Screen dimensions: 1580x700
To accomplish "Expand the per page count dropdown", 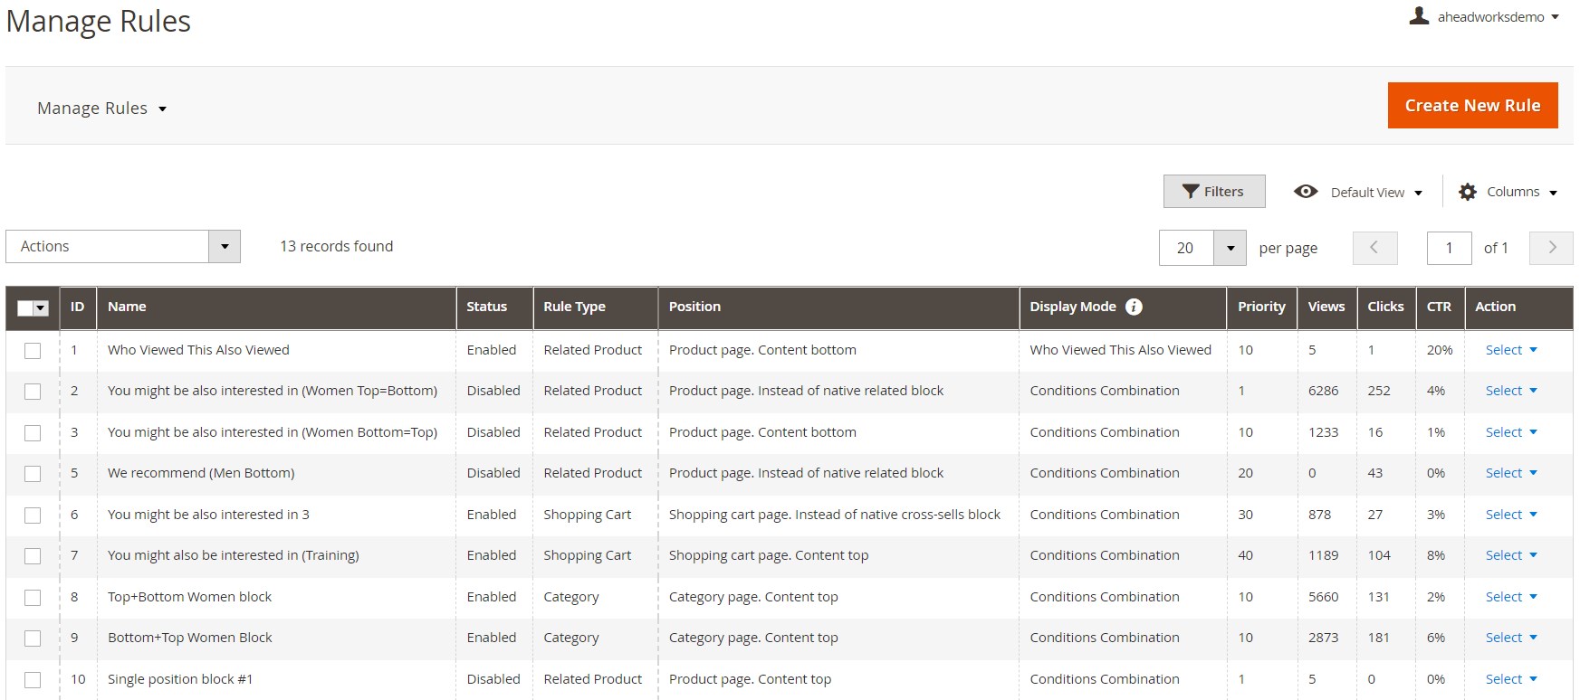I will (x=1230, y=248).
